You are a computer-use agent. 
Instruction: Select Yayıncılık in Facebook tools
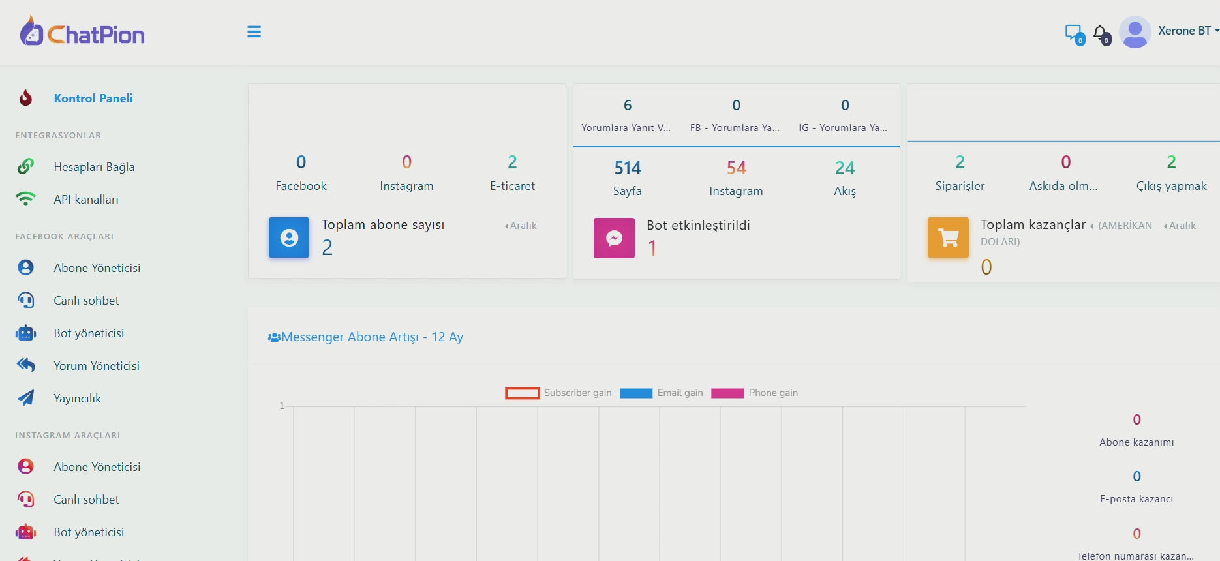77,399
